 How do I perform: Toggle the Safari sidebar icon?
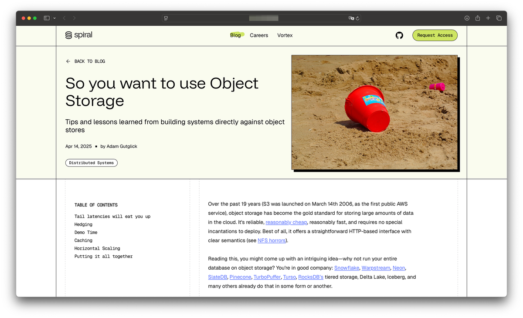click(x=47, y=18)
